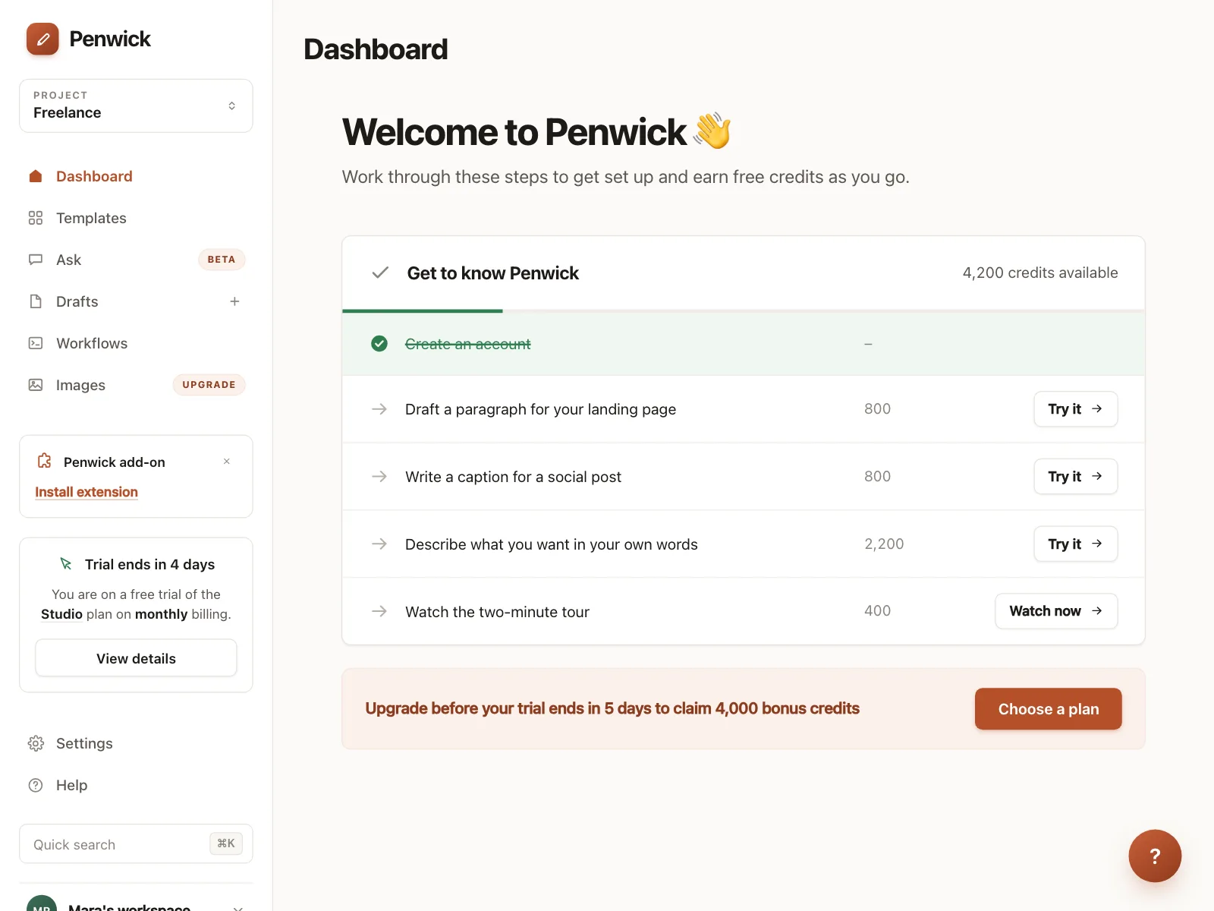The height and width of the screenshot is (911, 1214).
Task: Toggle completed Create an account check
Action: point(379,344)
